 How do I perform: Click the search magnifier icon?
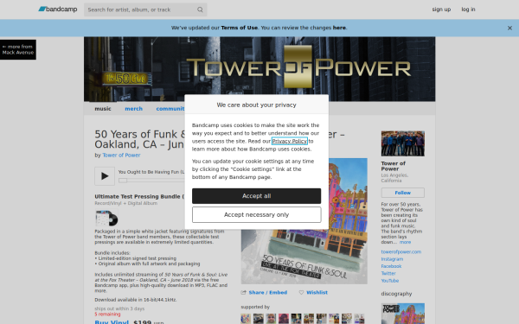(200, 10)
